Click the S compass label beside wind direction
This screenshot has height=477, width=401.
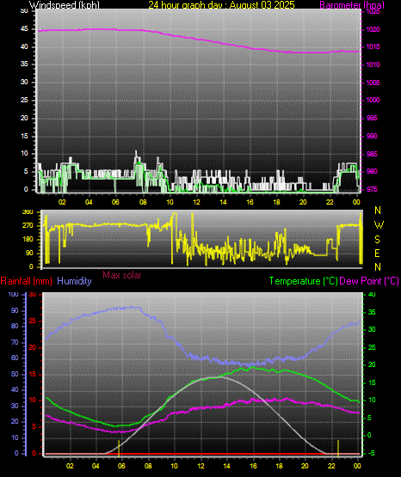click(x=378, y=240)
